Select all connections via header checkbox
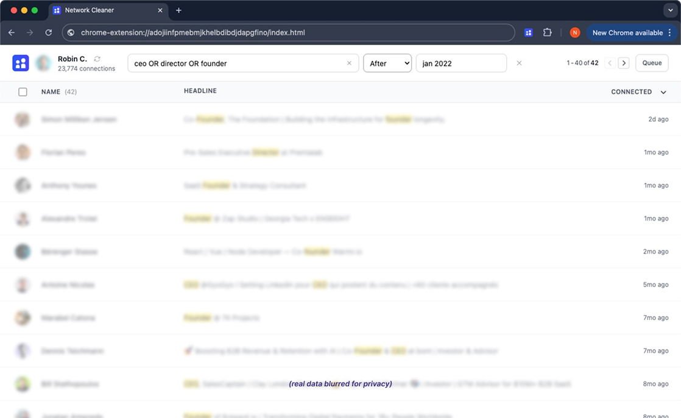This screenshot has width=681, height=418. coord(23,91)
